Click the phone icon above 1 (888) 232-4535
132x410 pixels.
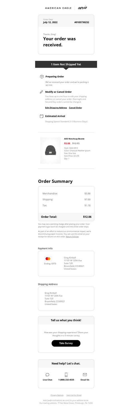click(x=66, y=375)
